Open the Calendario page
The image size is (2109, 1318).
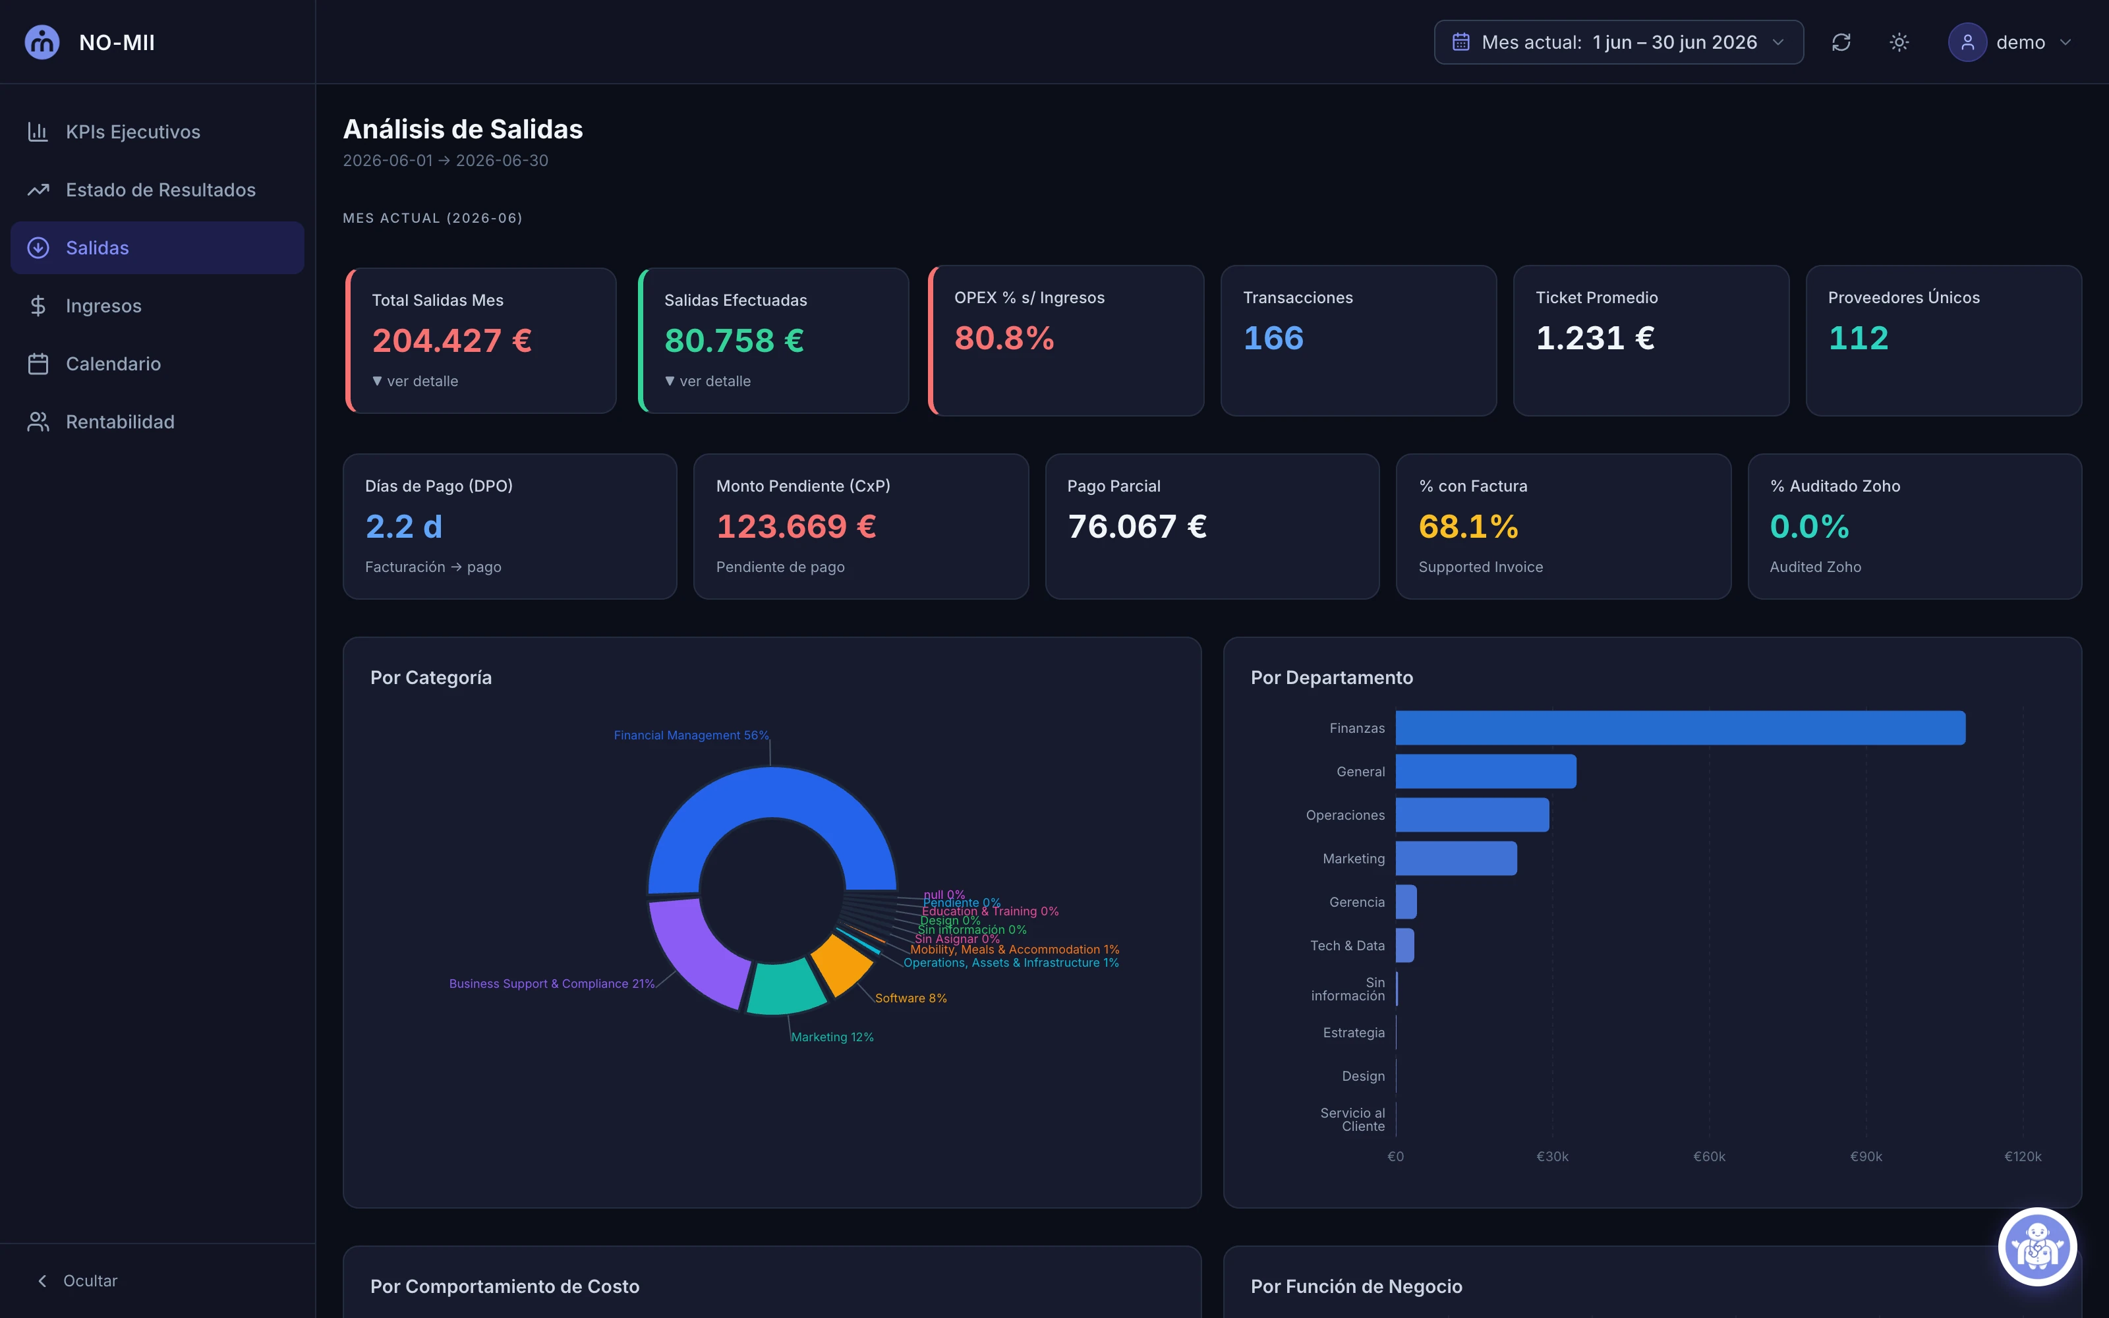[x=157, y=364]
